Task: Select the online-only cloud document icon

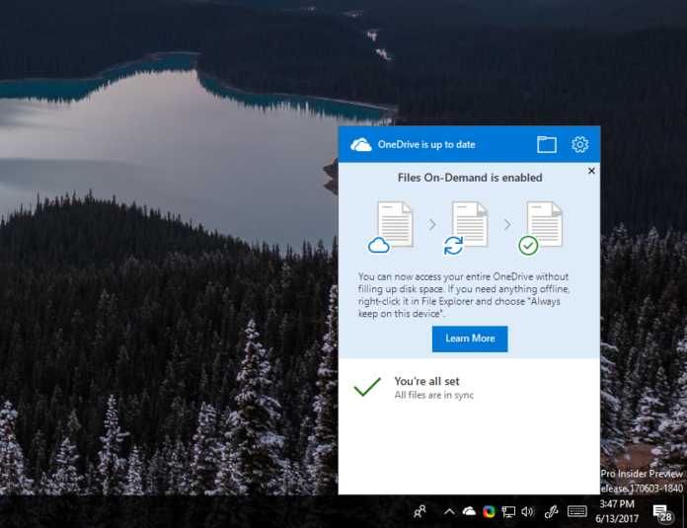Action: (x=390, y=227)
